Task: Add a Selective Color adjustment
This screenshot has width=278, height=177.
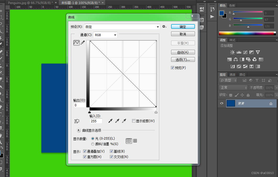Action: click(x=252, y=67)
